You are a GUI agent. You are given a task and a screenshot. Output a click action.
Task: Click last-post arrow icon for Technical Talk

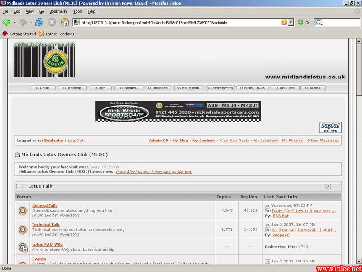(267, 225)
